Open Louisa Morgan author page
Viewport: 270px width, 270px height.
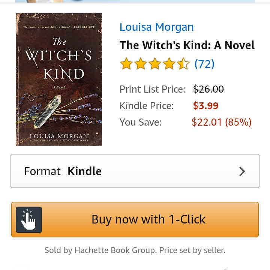coord(157,27)
